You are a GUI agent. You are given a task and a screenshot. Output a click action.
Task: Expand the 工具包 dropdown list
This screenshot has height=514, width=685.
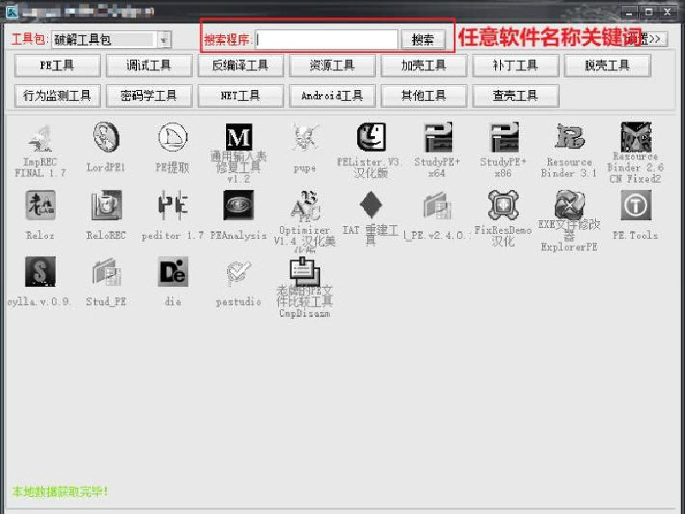(x=164, y=40)
